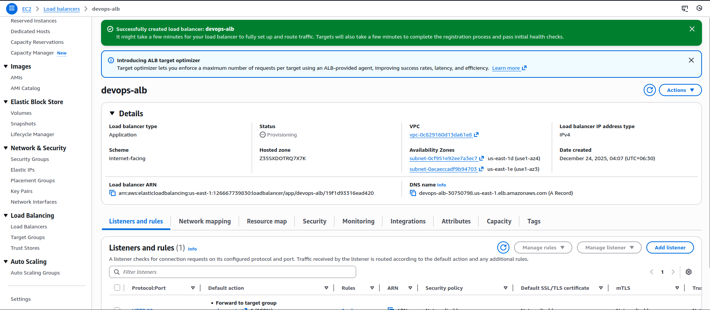Switch to Resource map tab
Image resolution: width=710 pixels, height=310 pixels.
coord(267,221)
